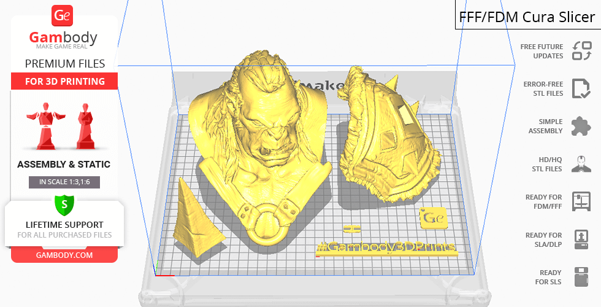Click the free future updates icon
Screen dimensions: 601x307
[x=581, y=51]
